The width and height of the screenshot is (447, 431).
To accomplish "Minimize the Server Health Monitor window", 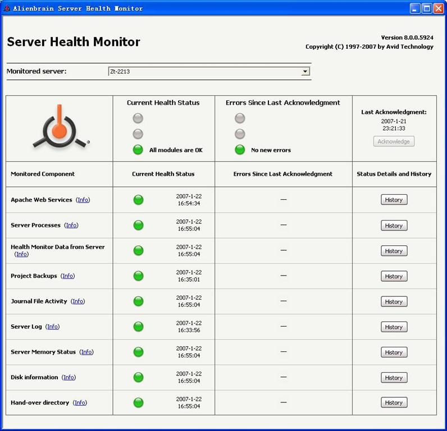I will coord(415,8).
